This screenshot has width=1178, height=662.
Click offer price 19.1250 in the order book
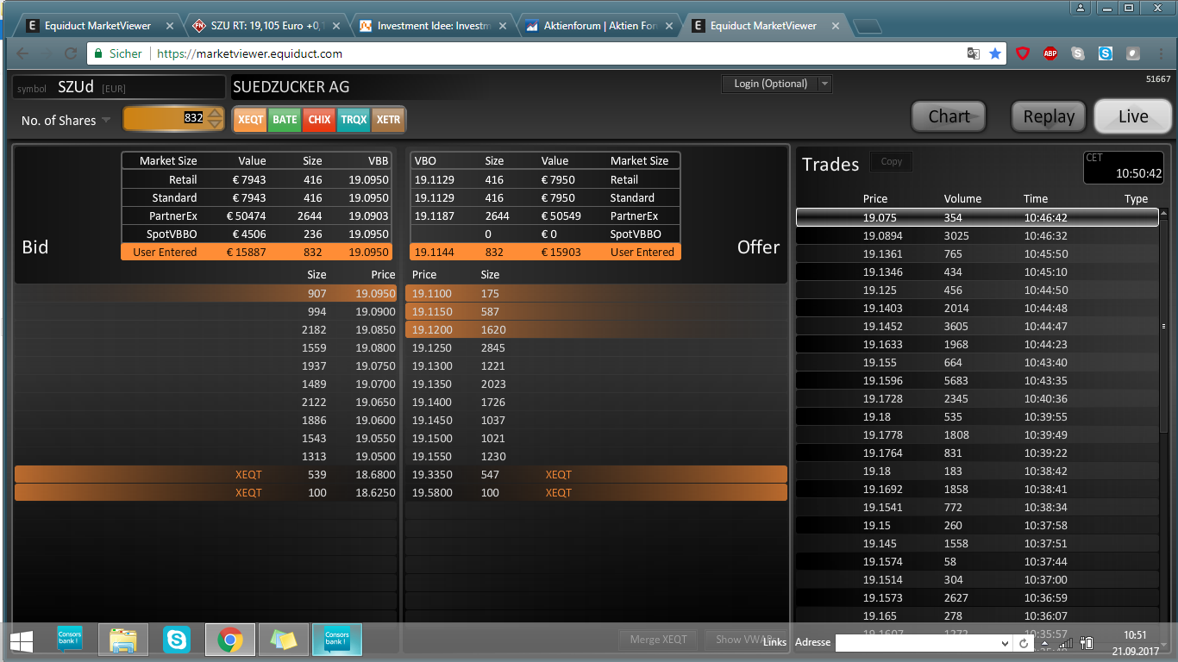[433, 348]
